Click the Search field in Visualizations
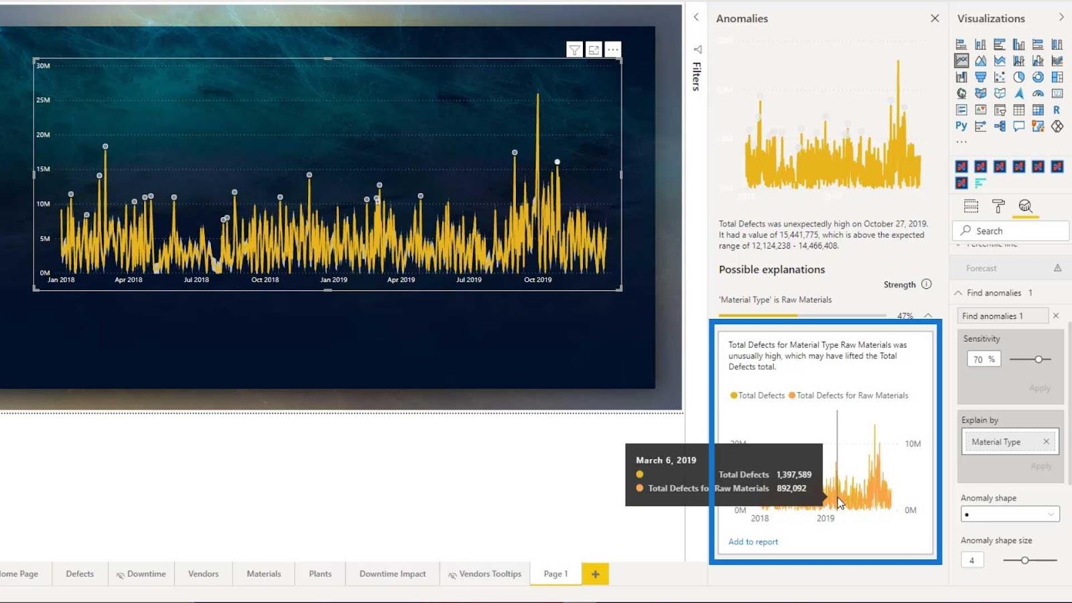1072x603 pixels. (x=1010, y=230)
